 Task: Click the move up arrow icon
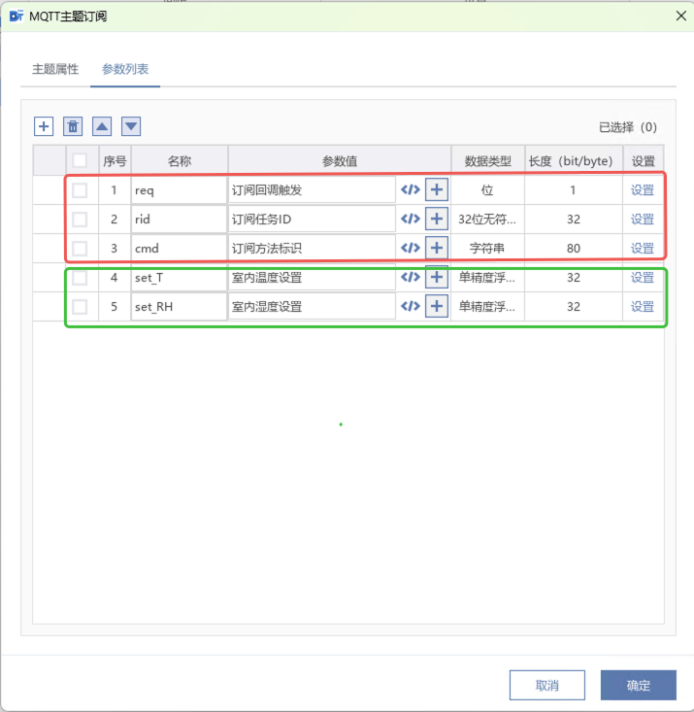click(102, 126)
